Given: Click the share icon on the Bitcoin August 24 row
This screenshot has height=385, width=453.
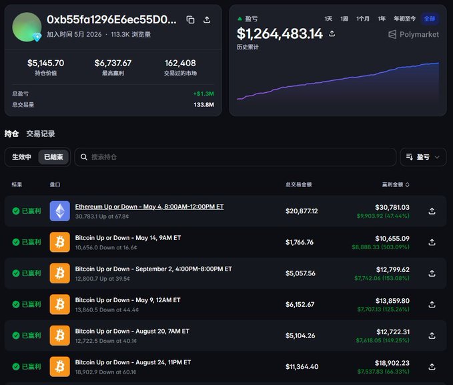Looking at the screenshot, I should pos(432,366).
